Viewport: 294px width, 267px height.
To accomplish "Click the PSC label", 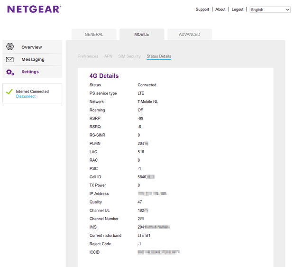I will [x=93, y=168].
